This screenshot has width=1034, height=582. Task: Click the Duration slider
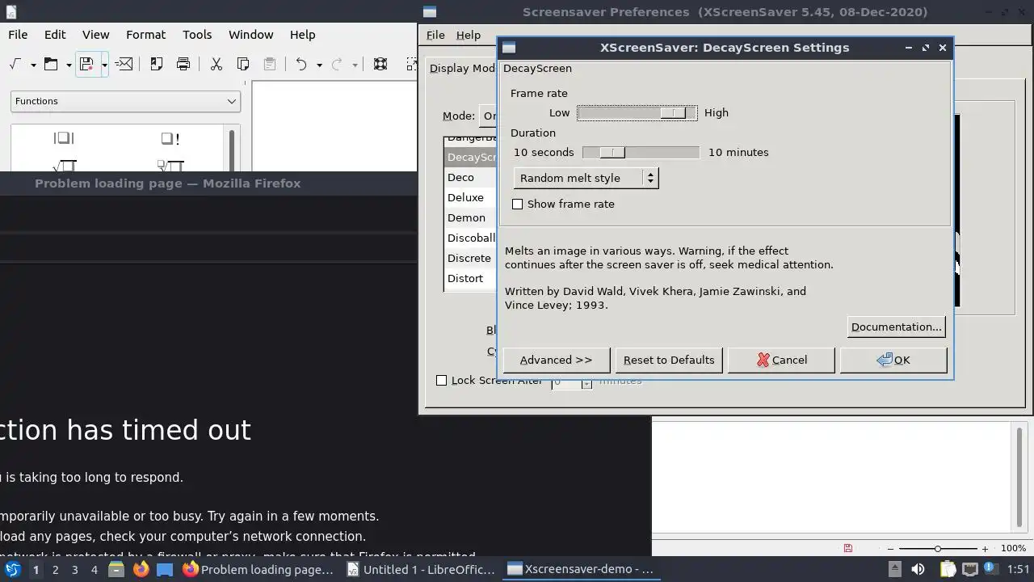(x=641, y=152)
